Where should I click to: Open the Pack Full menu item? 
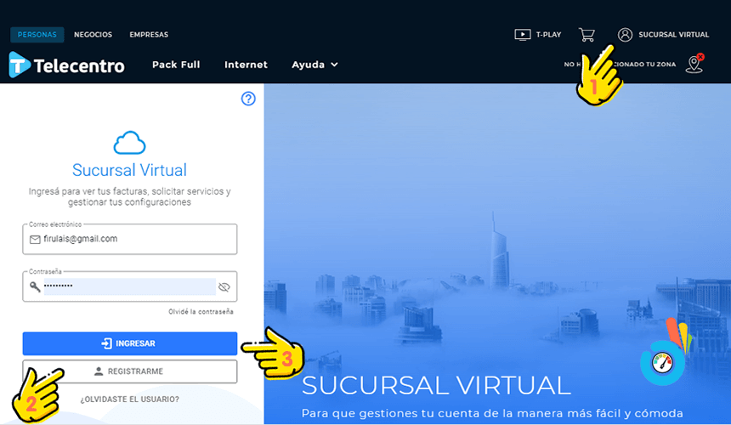176,65
